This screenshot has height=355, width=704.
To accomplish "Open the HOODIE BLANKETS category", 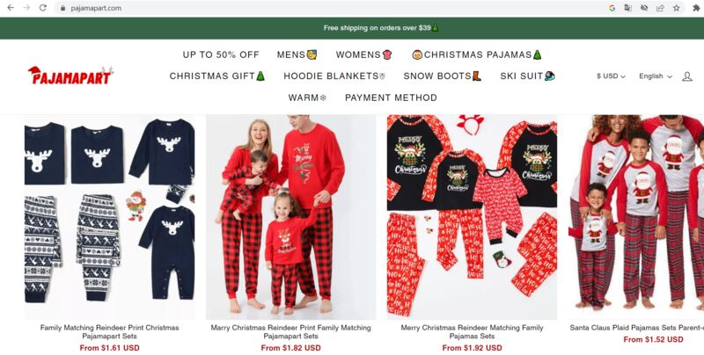I will [334, 76].
